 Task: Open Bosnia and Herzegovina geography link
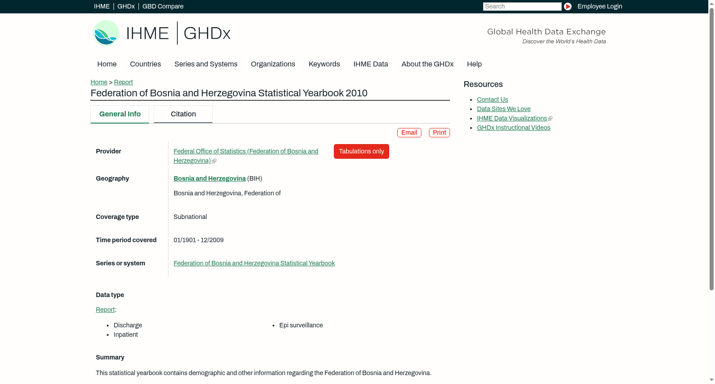[210, 178]
